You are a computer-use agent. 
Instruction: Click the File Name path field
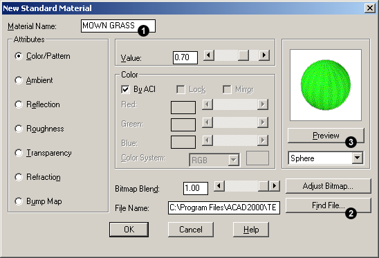(224, 208)
